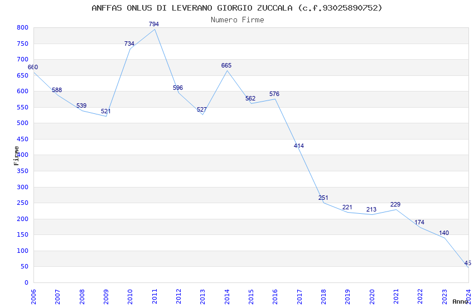Click the 'Anno' axis title

tap(460, 301)
